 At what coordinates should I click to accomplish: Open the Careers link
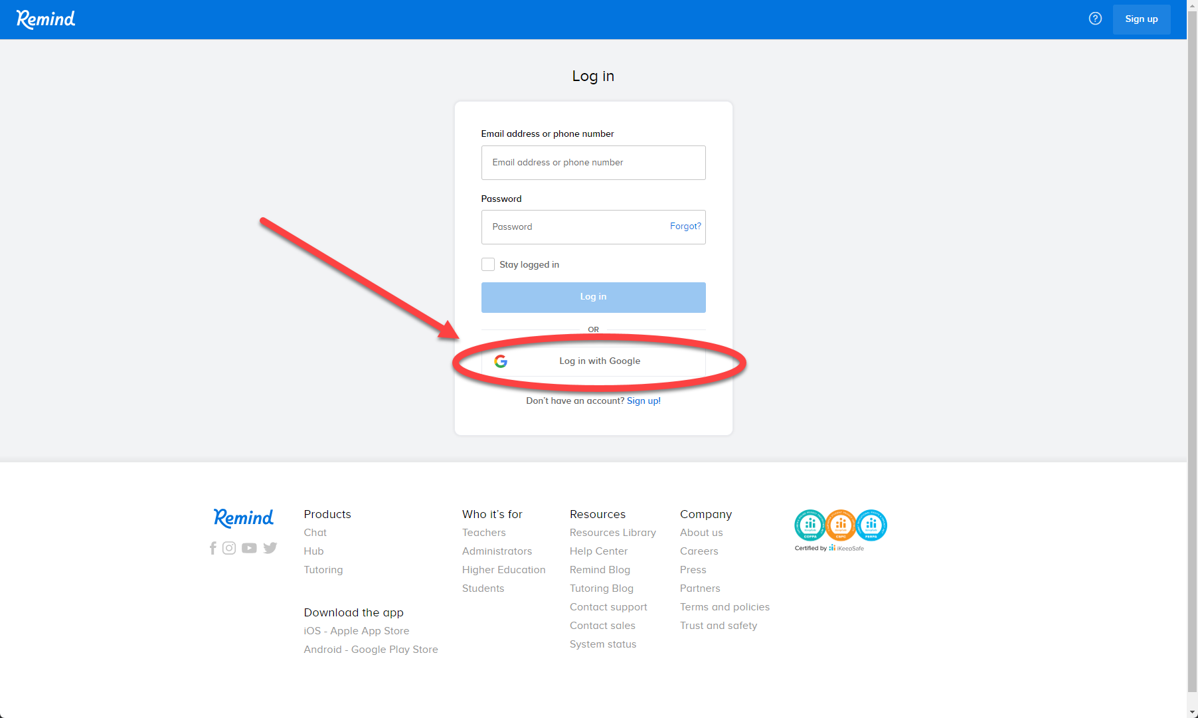click(699, 551)
